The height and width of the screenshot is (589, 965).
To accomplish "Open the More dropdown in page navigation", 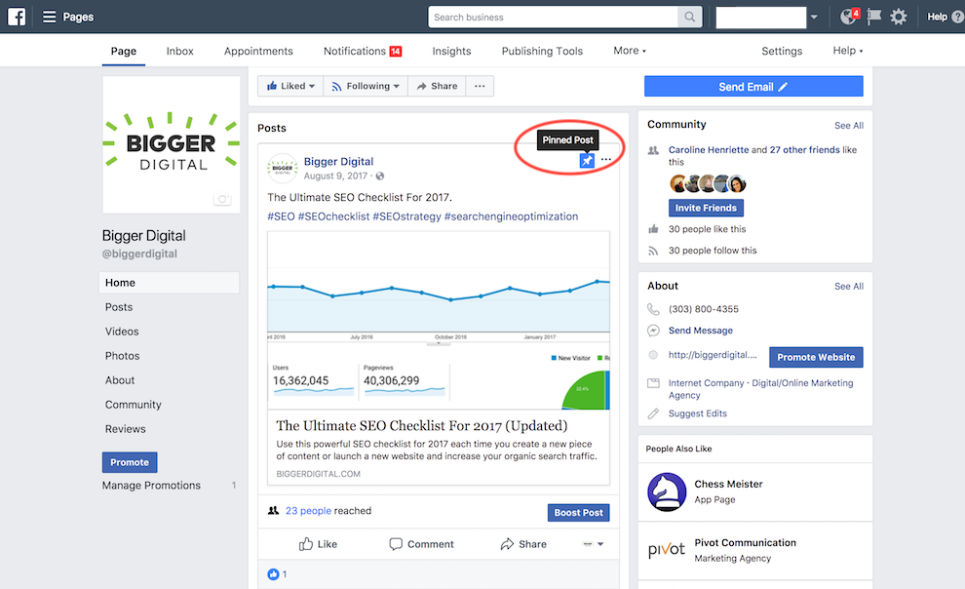I will click(x=630, y=51).
